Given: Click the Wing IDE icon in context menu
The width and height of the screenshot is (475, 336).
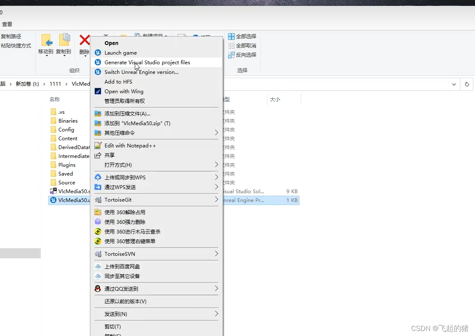Looking at the screenshot, I should (x=98, y=92).
